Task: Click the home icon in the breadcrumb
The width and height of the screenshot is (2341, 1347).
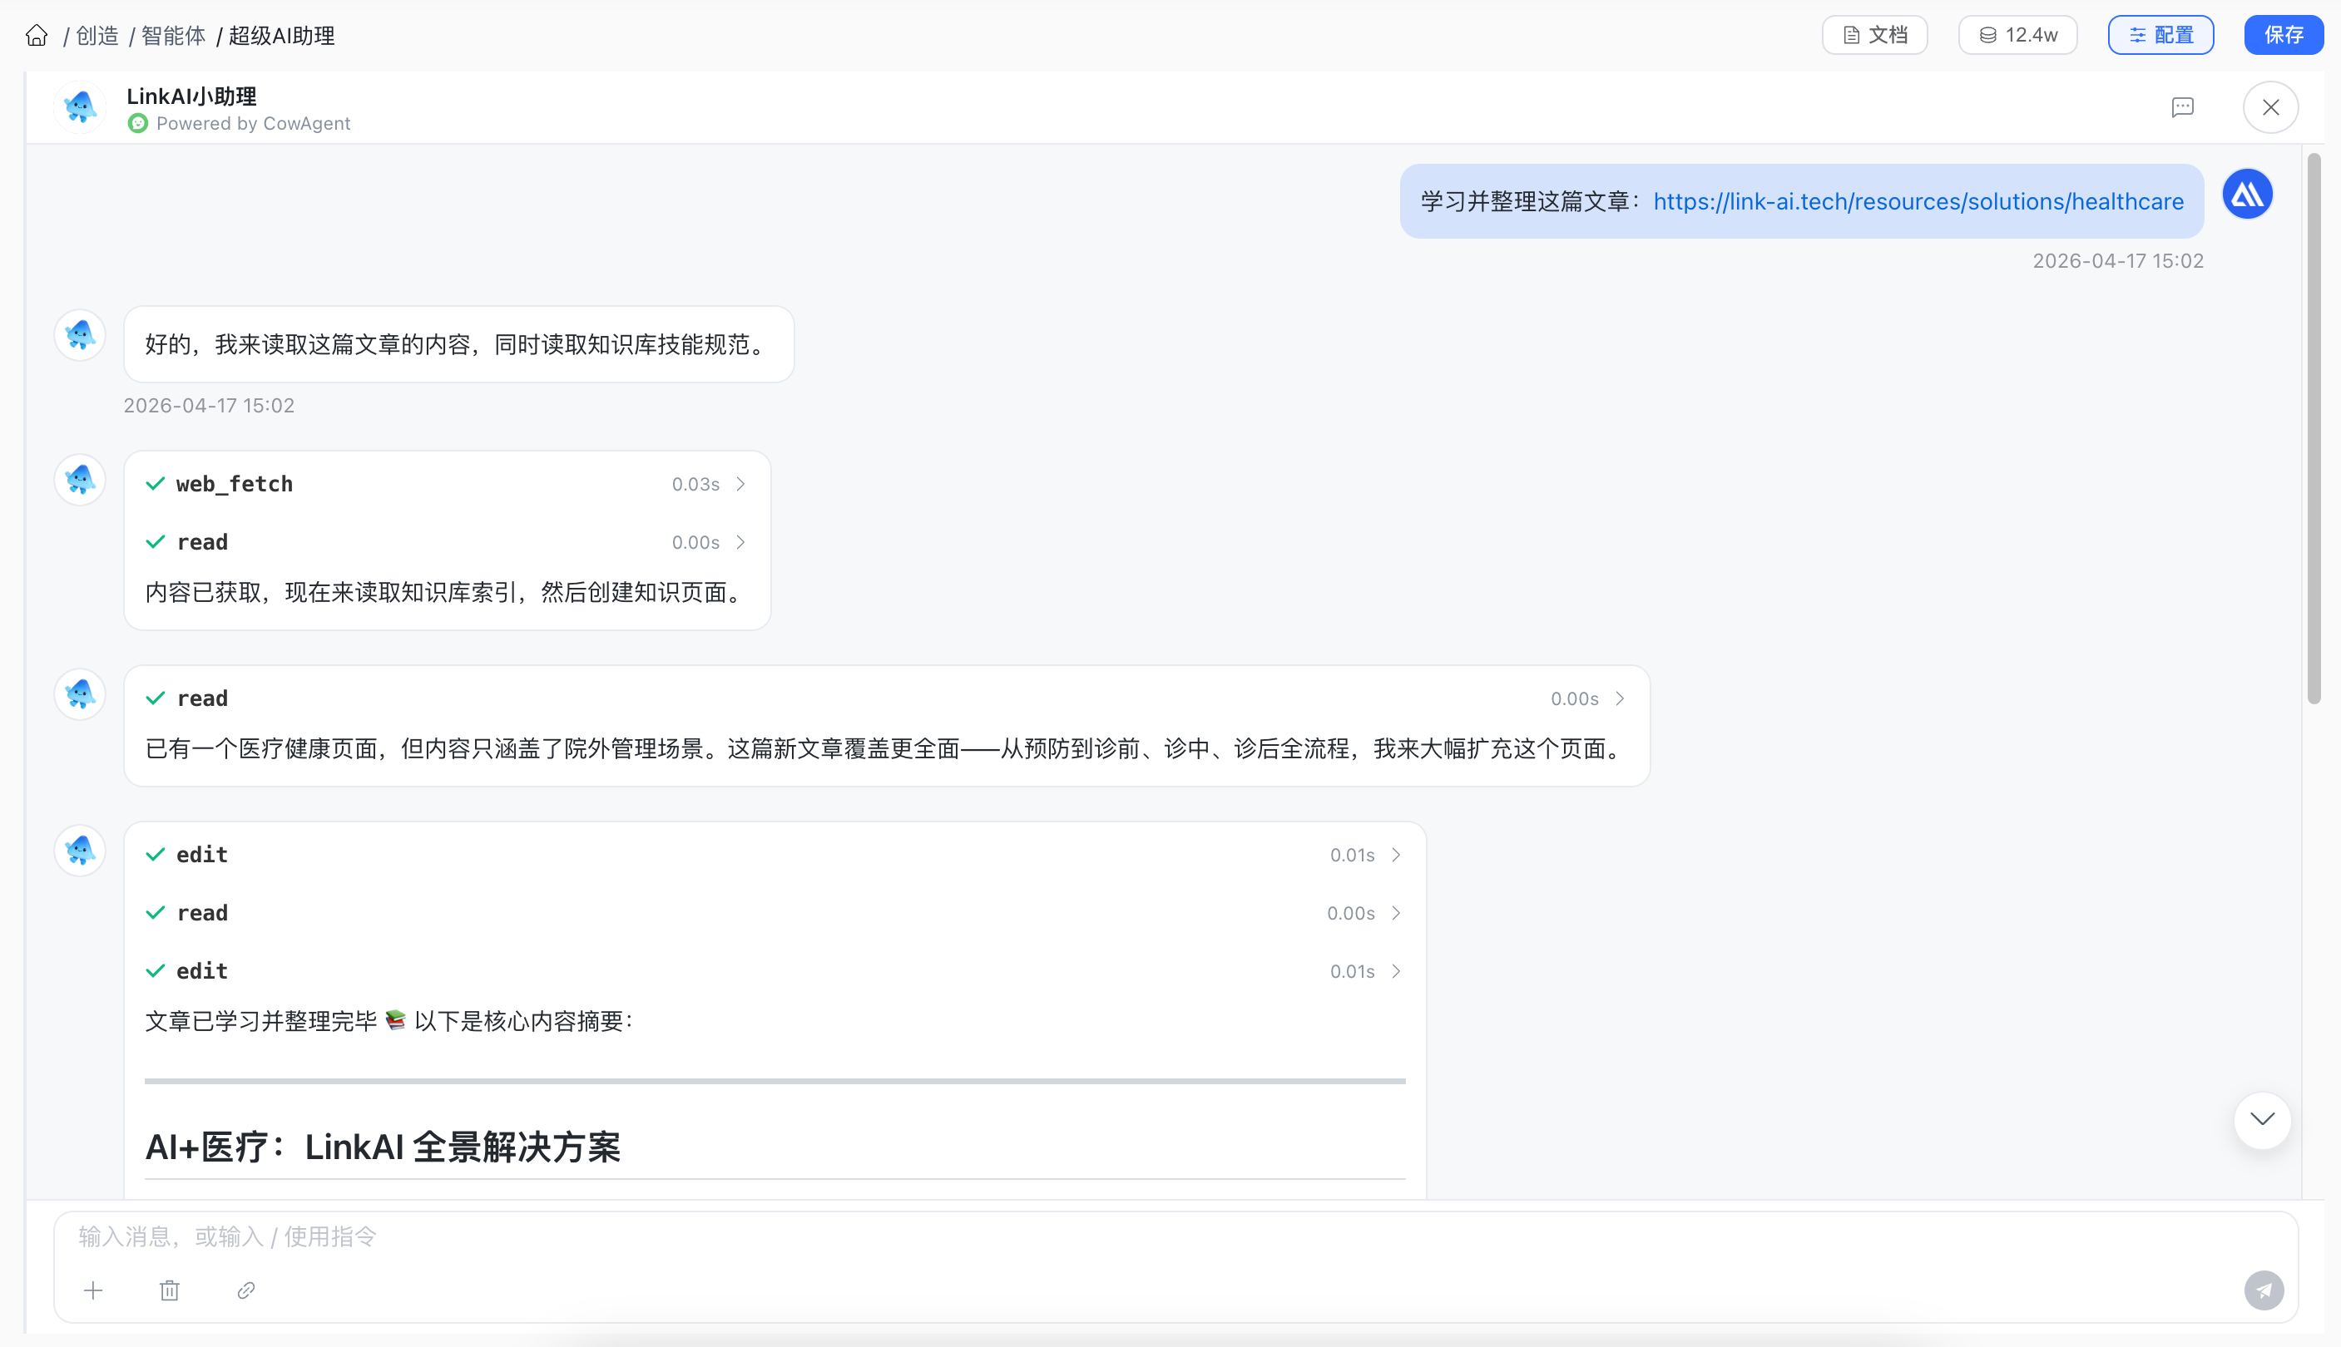Action: 37,35
